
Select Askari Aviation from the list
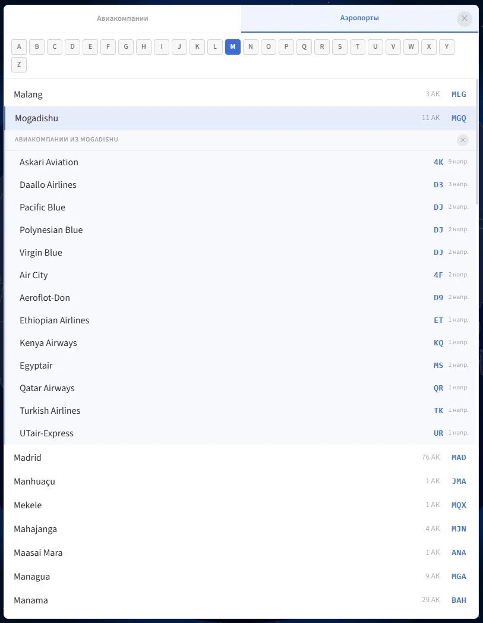49,162
